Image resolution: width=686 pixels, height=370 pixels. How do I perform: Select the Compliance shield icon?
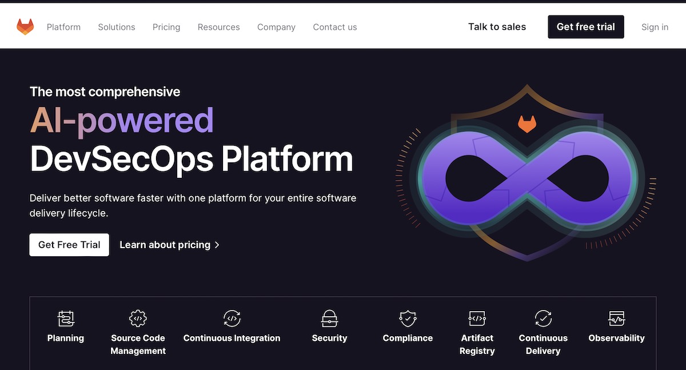click(408, 318)
